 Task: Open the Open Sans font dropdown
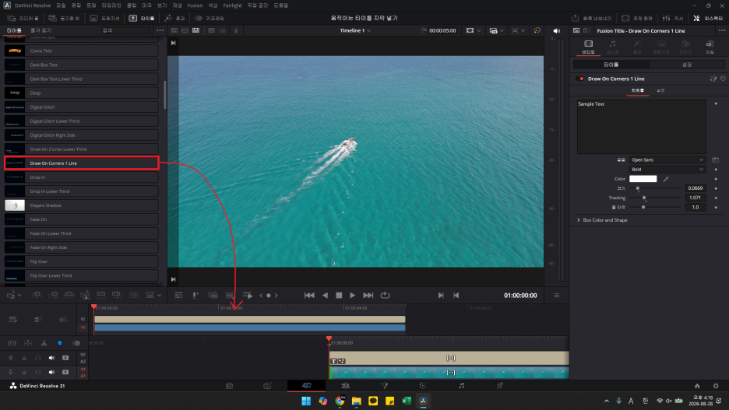(667, 159)
